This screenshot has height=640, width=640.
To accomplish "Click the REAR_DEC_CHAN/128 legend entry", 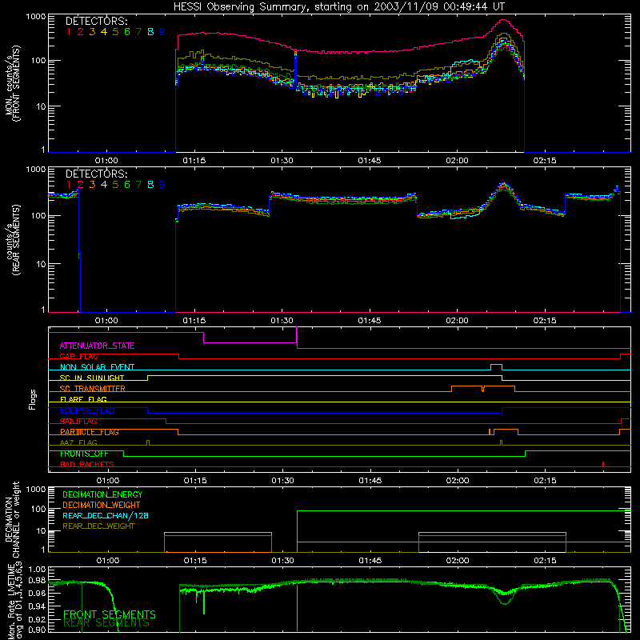I will tap(106, 516).
